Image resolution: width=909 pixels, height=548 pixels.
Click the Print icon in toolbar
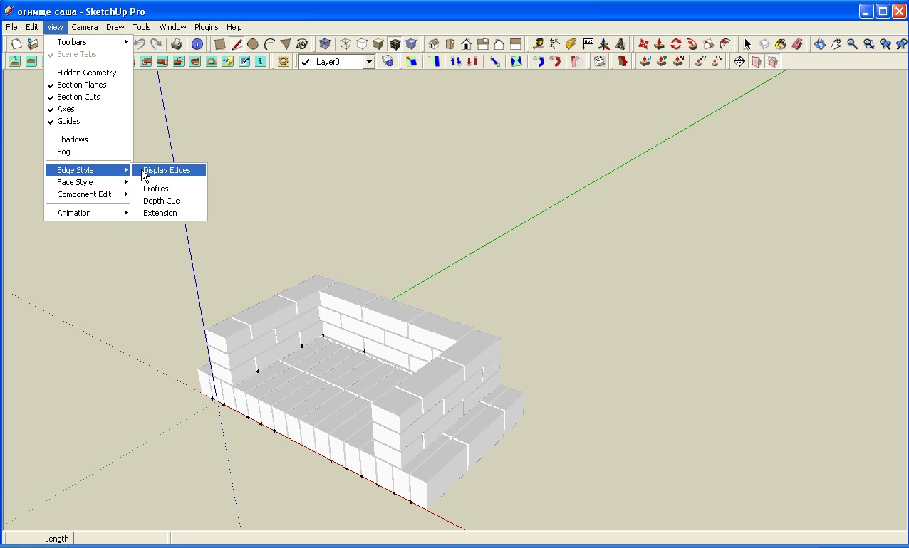tap(177, 44)
